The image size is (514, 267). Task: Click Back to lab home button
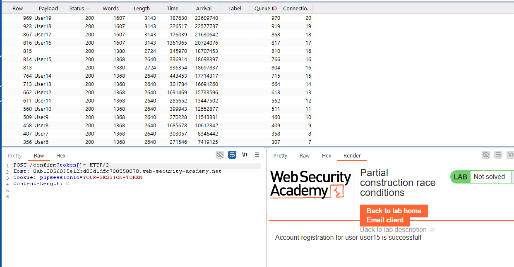[x=394, y=211]
